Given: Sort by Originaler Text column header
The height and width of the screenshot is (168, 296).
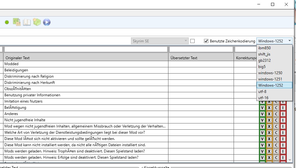Looking at the screenshot, I should pos(85,58).
